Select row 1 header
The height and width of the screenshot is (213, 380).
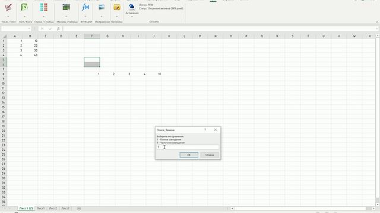click(4, 41)
